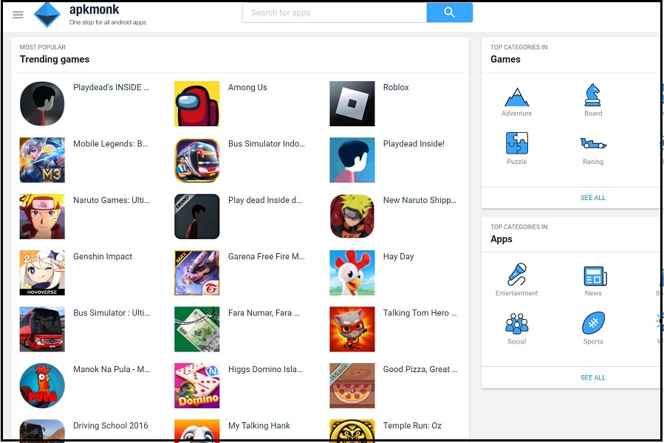The width and height of the screenshot is (664, 443).
Task: Click the New Naruto Shipp... title
Action: click(420, 200)
